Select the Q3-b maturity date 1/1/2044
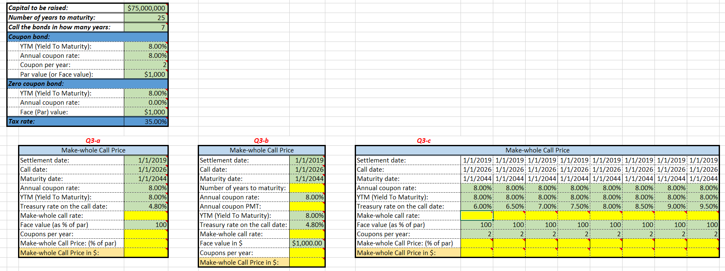The width and height of the screenshot is (725, 271). pos(307,178)
